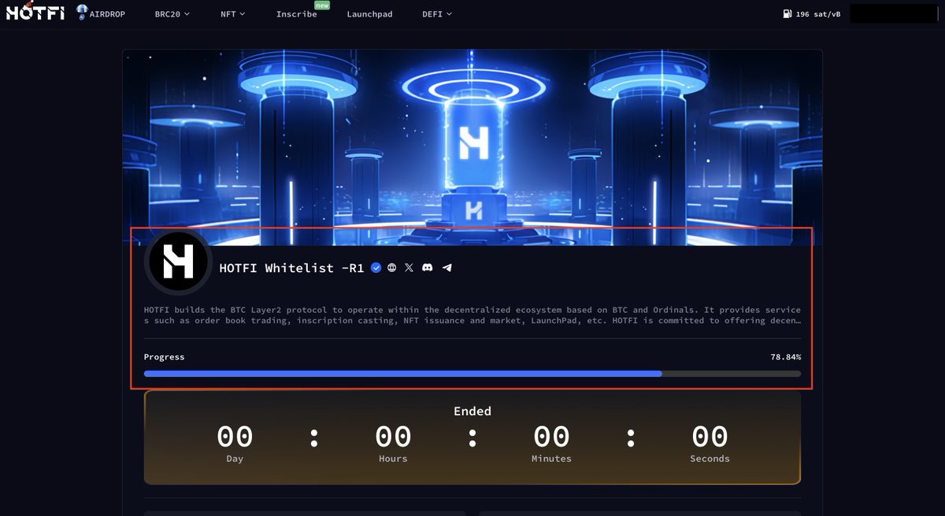Open the project's X (Twitter) link
The height and width of the screenshot is (516, 945).
pos(409,267)
